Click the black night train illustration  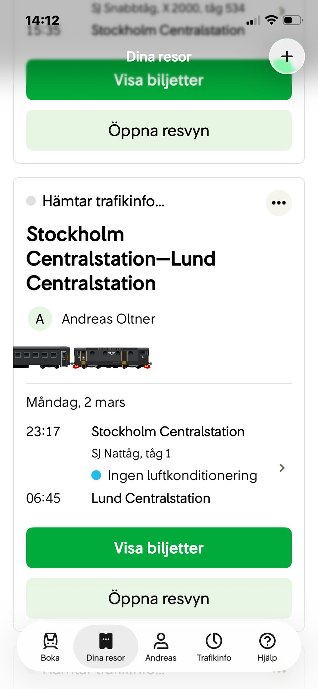pyautogui.click(x=82, y=358)
